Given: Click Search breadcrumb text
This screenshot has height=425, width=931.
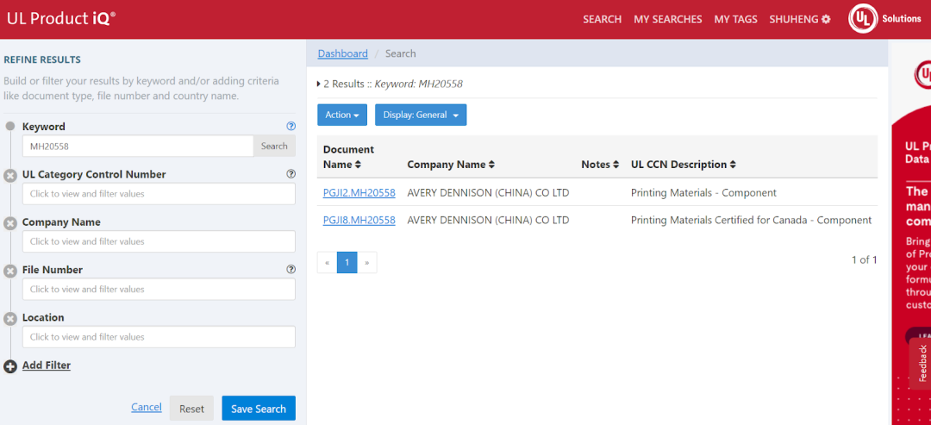Looking at the screenshot, I should [400, 53].
